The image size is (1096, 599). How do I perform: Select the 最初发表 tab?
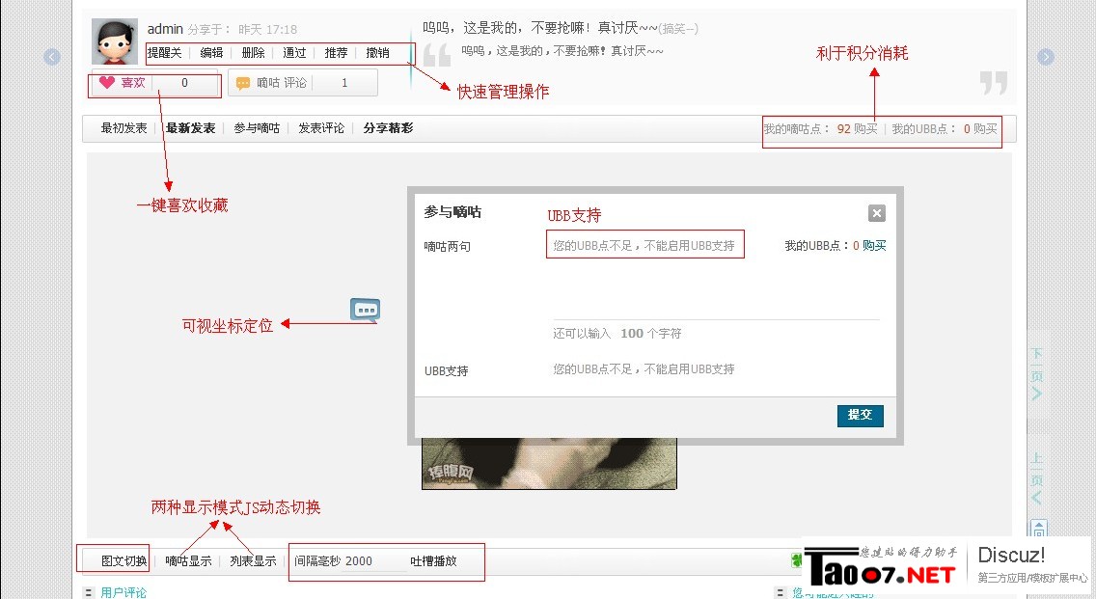[123, 128]
